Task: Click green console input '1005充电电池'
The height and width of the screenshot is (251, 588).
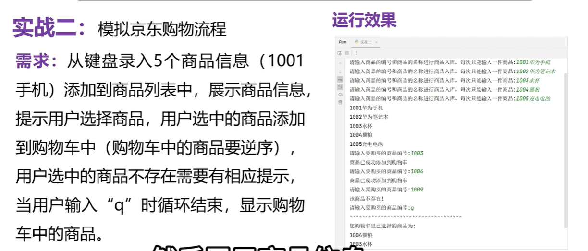Action: [x=533, y=99]
